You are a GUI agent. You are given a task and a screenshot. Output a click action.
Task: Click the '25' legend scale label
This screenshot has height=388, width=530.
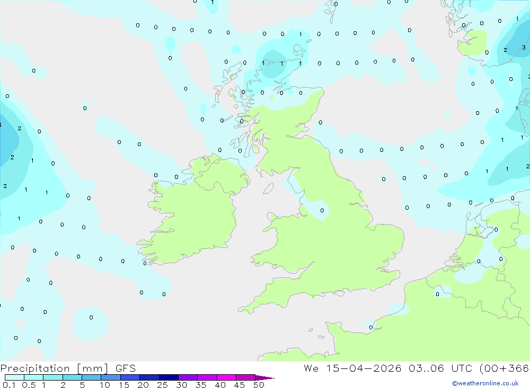163,385
